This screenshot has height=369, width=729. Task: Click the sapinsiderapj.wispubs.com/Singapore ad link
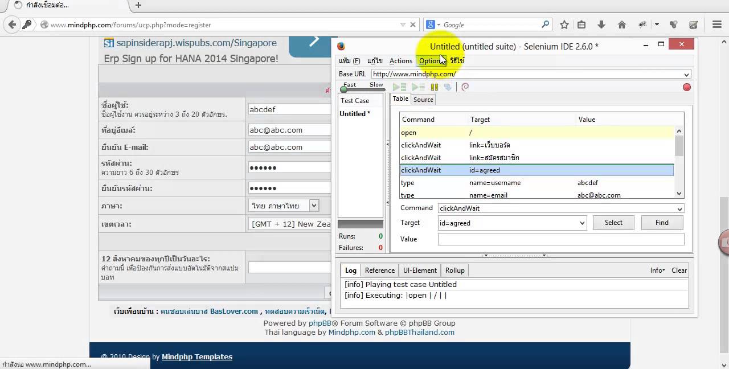(x=196, y=43)
